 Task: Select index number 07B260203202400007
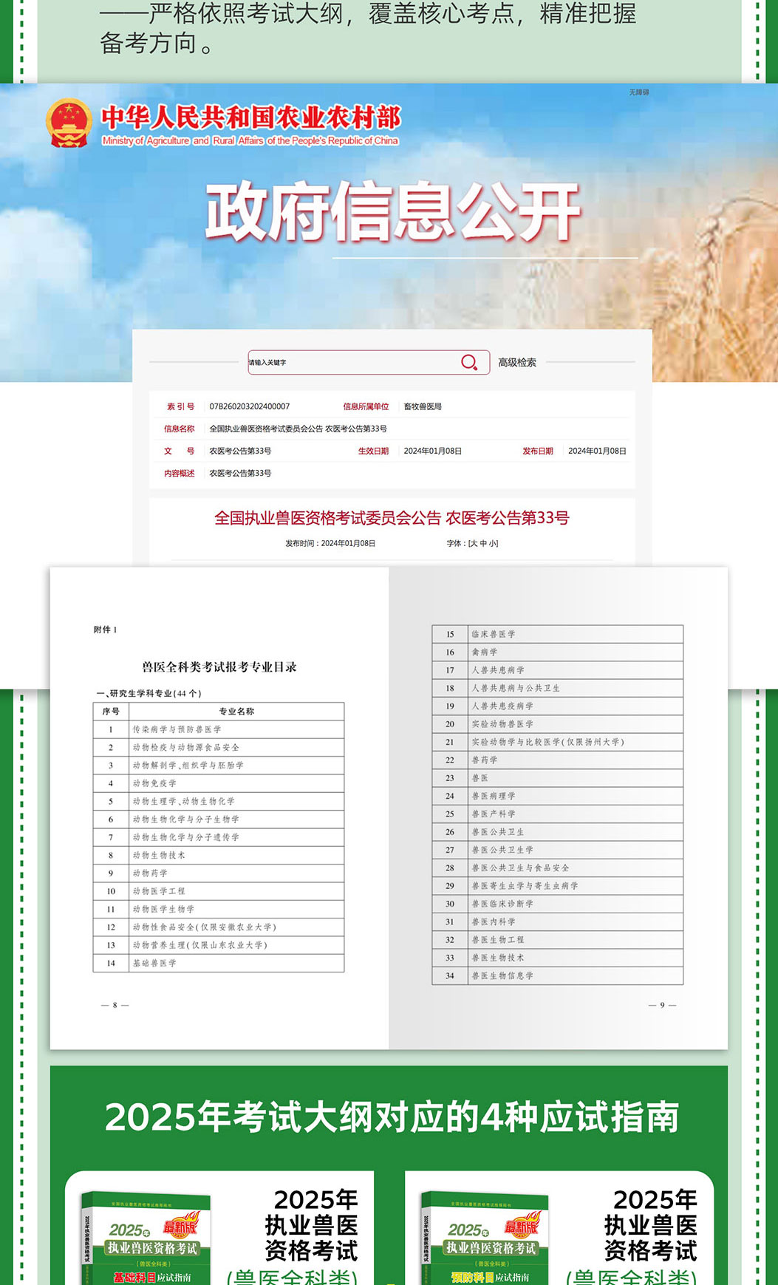pos(250,406)
